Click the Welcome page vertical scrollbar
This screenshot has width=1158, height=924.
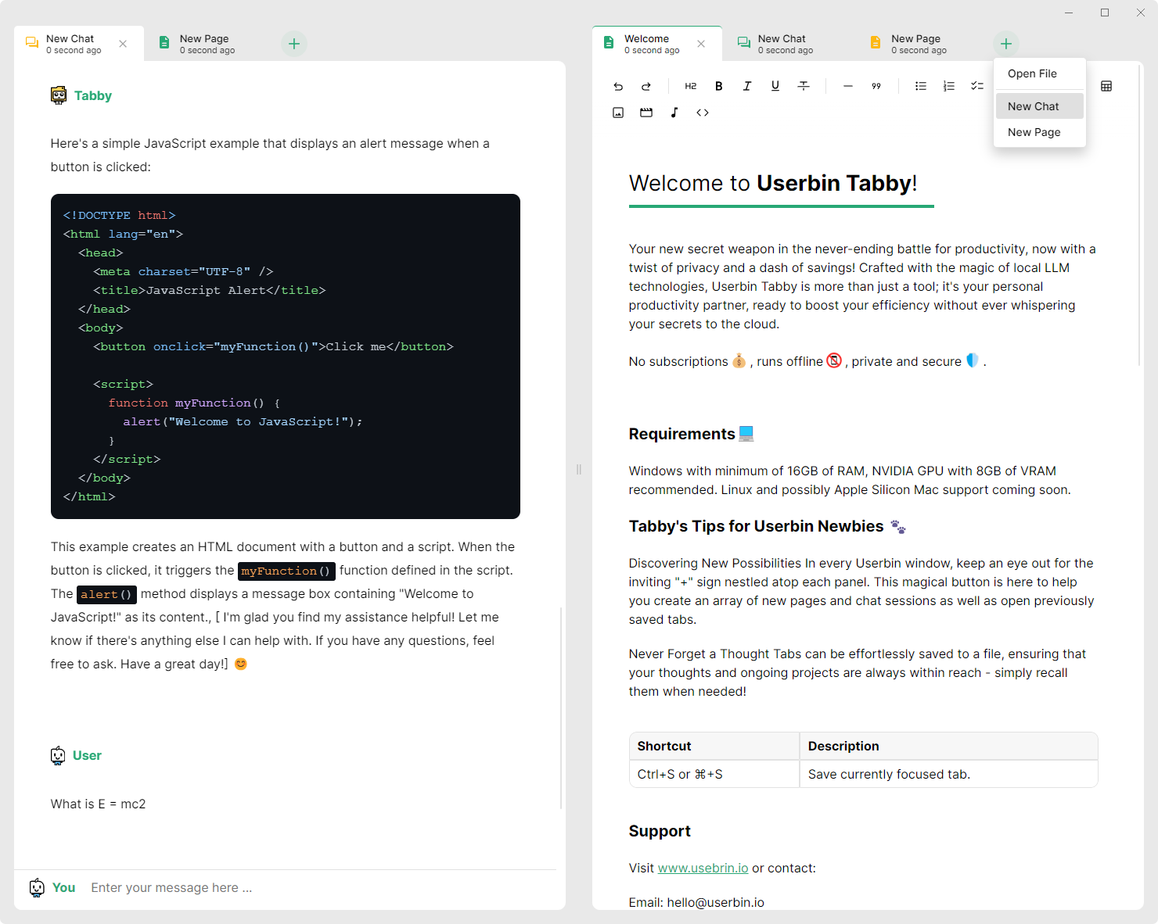[1139, 215]
